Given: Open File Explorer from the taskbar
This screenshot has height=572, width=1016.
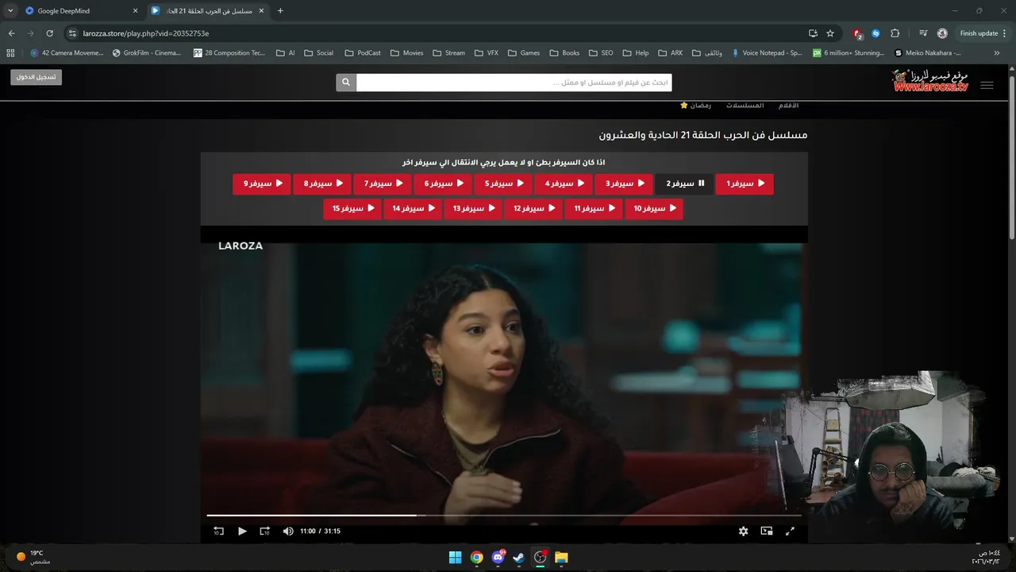Looking at the screenshot, I should pyautogui.click(x=561, y=557).
